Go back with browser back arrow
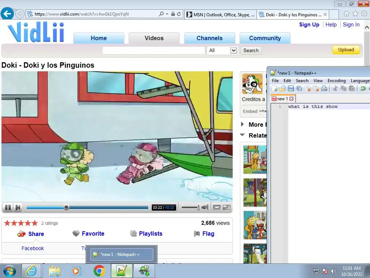This screenshot has width=370, height=278. [7, 13]
